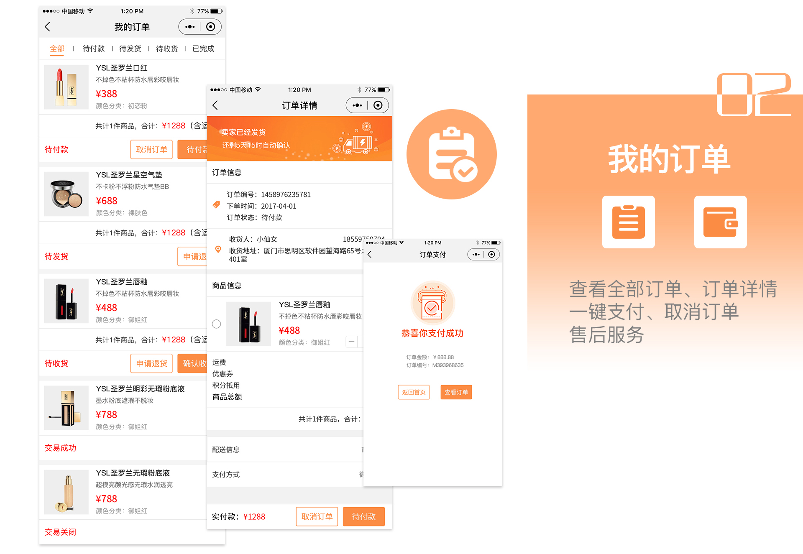Screen dimensions: 803x554
Task: Go back from the 订单详情 screen
Action: pyautogui.click(x=215, y=105)
